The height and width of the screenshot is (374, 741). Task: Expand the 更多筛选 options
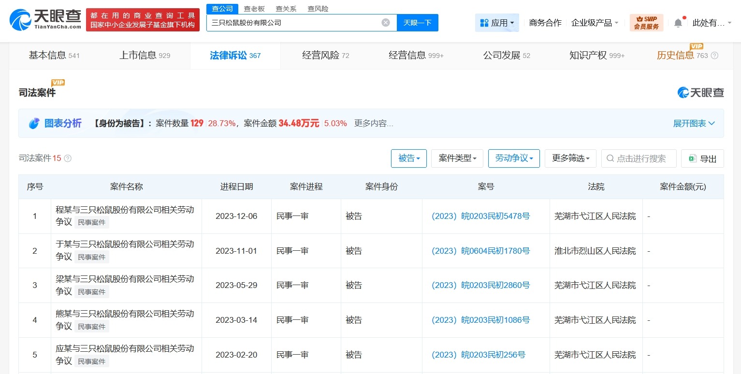(570, 158)
